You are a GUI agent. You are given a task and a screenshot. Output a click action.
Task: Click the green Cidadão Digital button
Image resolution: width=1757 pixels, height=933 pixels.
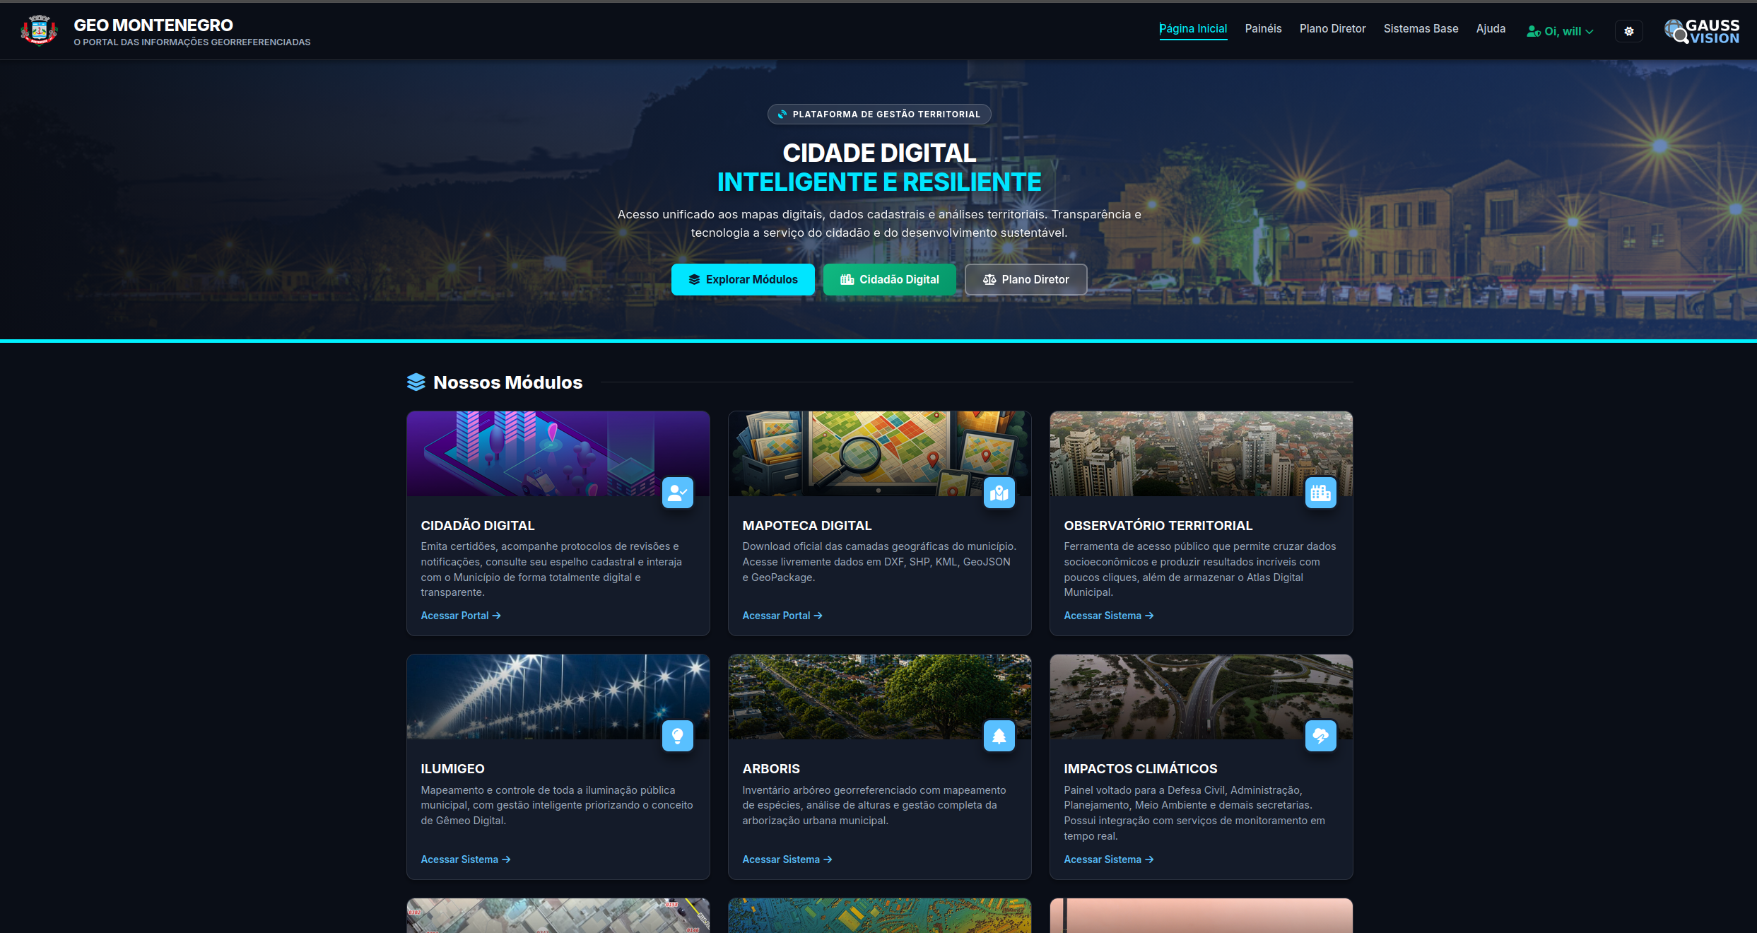[889, 279]
